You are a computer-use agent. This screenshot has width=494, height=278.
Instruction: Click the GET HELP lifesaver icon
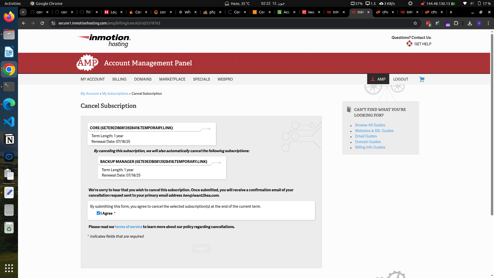[x=409, y=44]
